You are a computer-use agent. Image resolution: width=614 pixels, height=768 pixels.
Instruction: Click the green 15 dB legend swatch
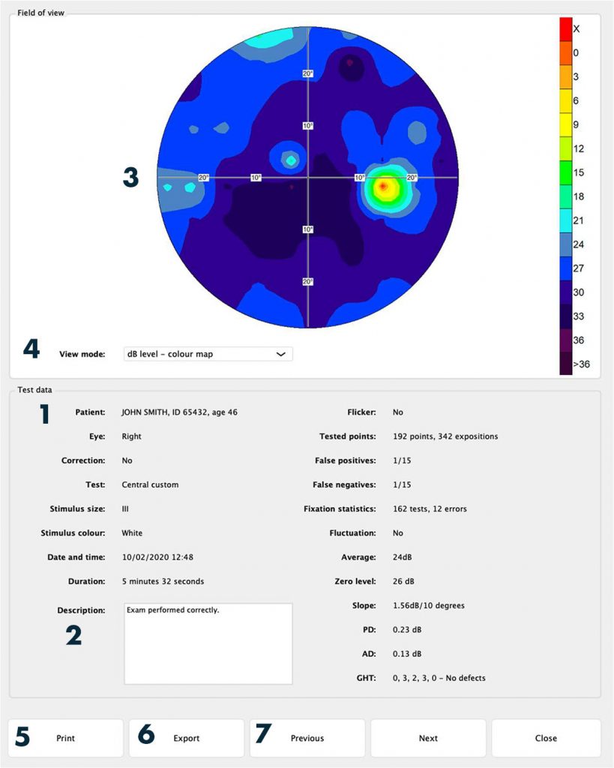point(566,173)
